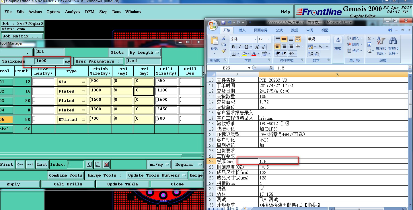Click the Index input field
This screenshot has height=210, width=413.
[75, 164]
